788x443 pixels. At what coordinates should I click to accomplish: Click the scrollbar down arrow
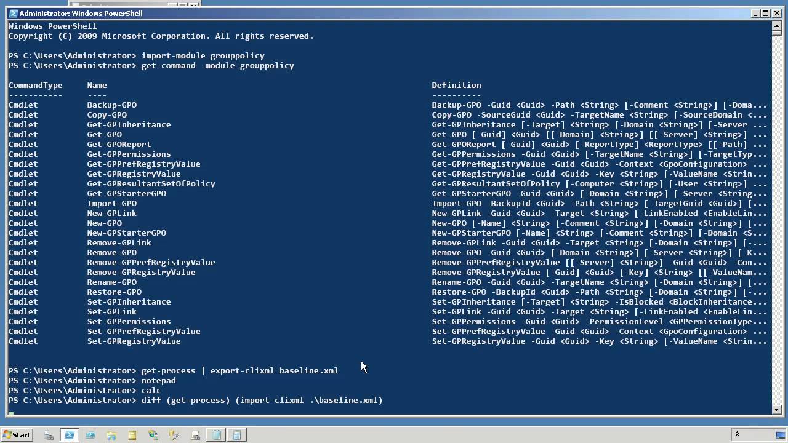point(778,409)
